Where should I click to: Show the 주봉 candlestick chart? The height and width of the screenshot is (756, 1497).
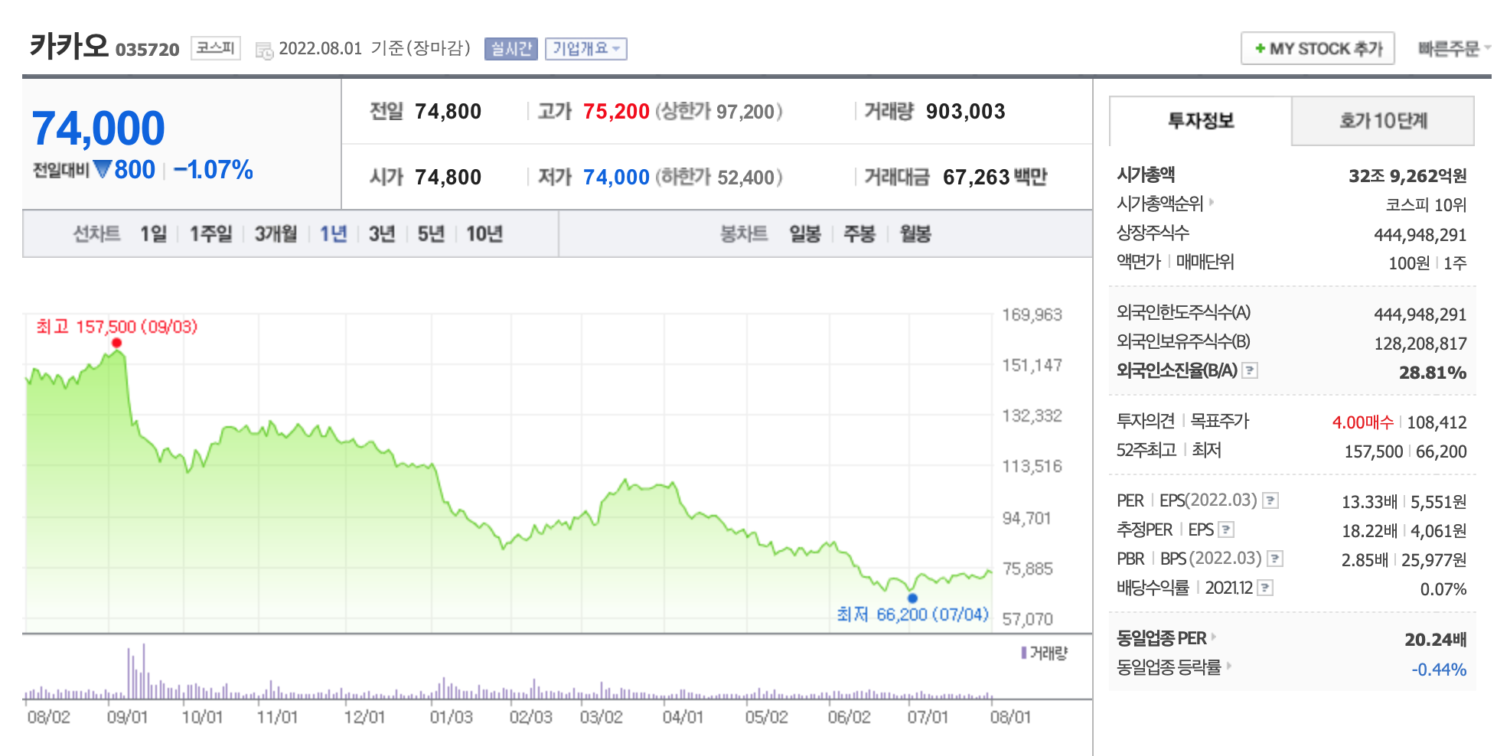859,234
